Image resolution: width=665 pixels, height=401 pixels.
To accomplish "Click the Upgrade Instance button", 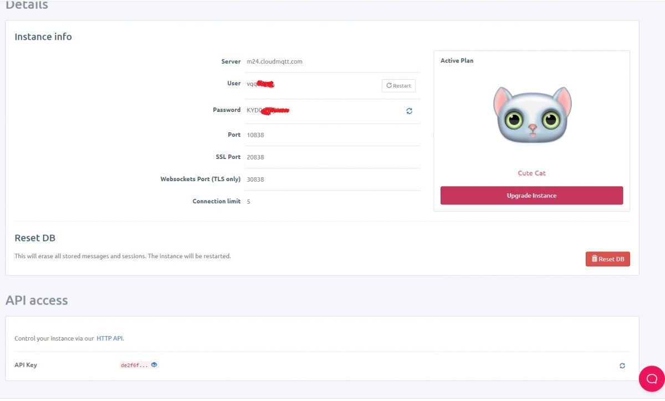I will pyautogui.click(x=531, y=196).
